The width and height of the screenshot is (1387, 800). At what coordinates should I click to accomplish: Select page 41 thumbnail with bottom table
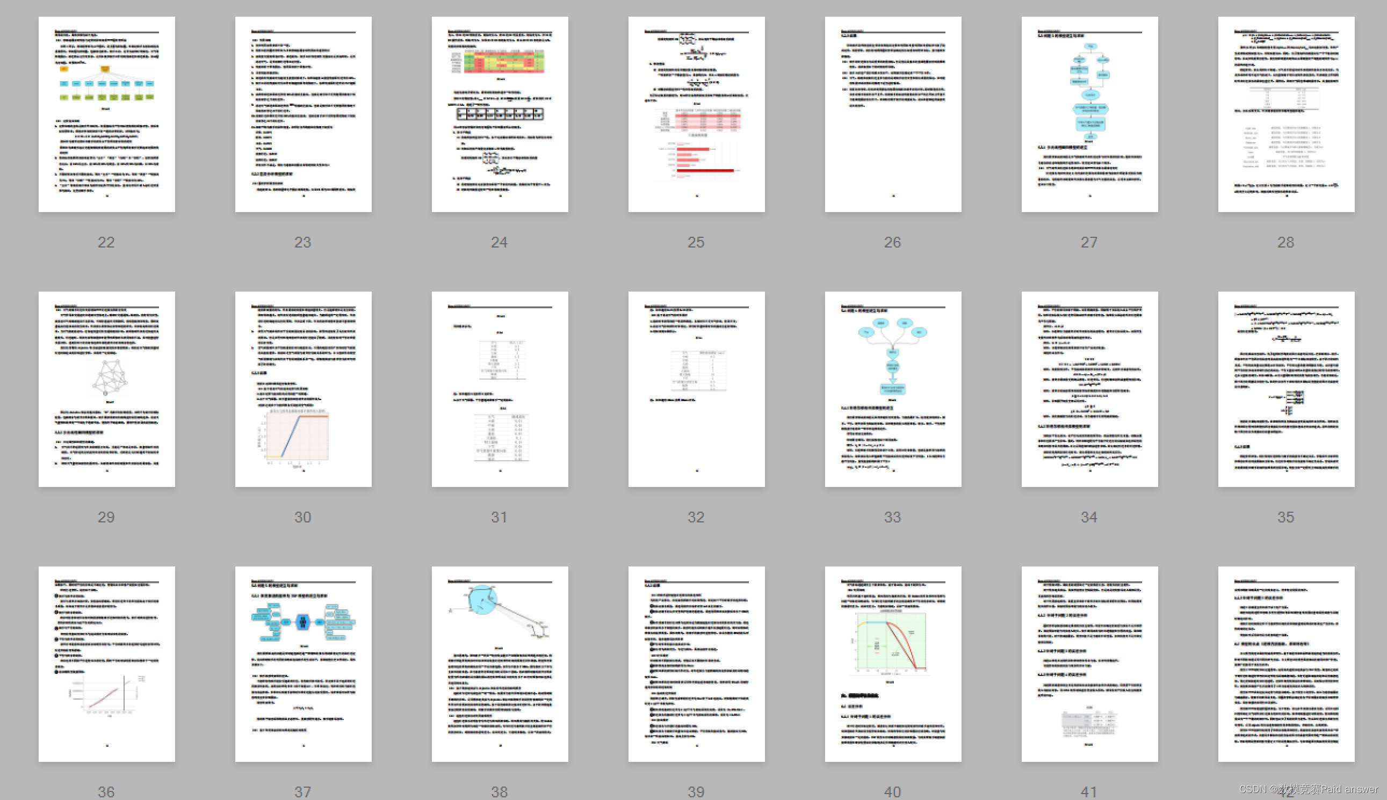coord(1089,664)
